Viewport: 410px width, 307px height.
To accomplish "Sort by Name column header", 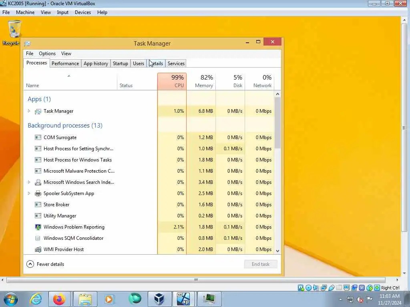I will point(70,82).
